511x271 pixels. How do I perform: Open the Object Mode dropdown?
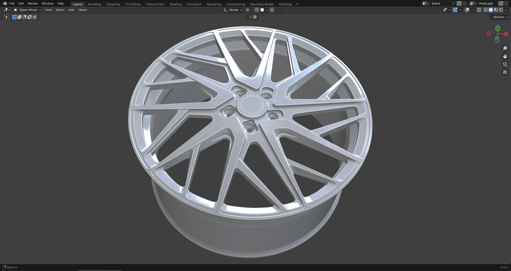27,10
